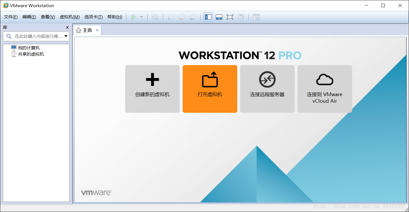
Task: Click the 连接到 VMware vCloud Air tile
Action: click(325, 89)
